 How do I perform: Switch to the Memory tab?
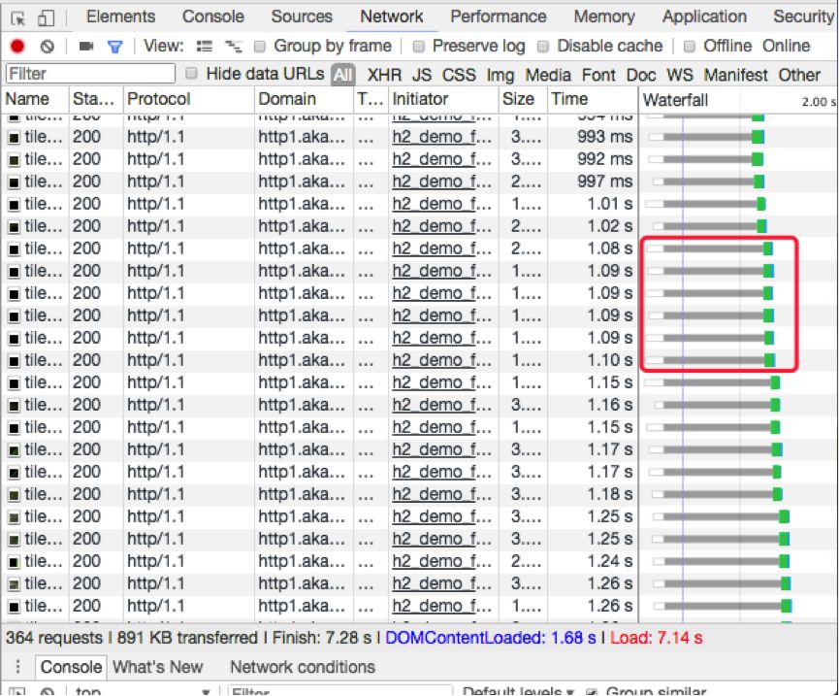coord(604,17)
